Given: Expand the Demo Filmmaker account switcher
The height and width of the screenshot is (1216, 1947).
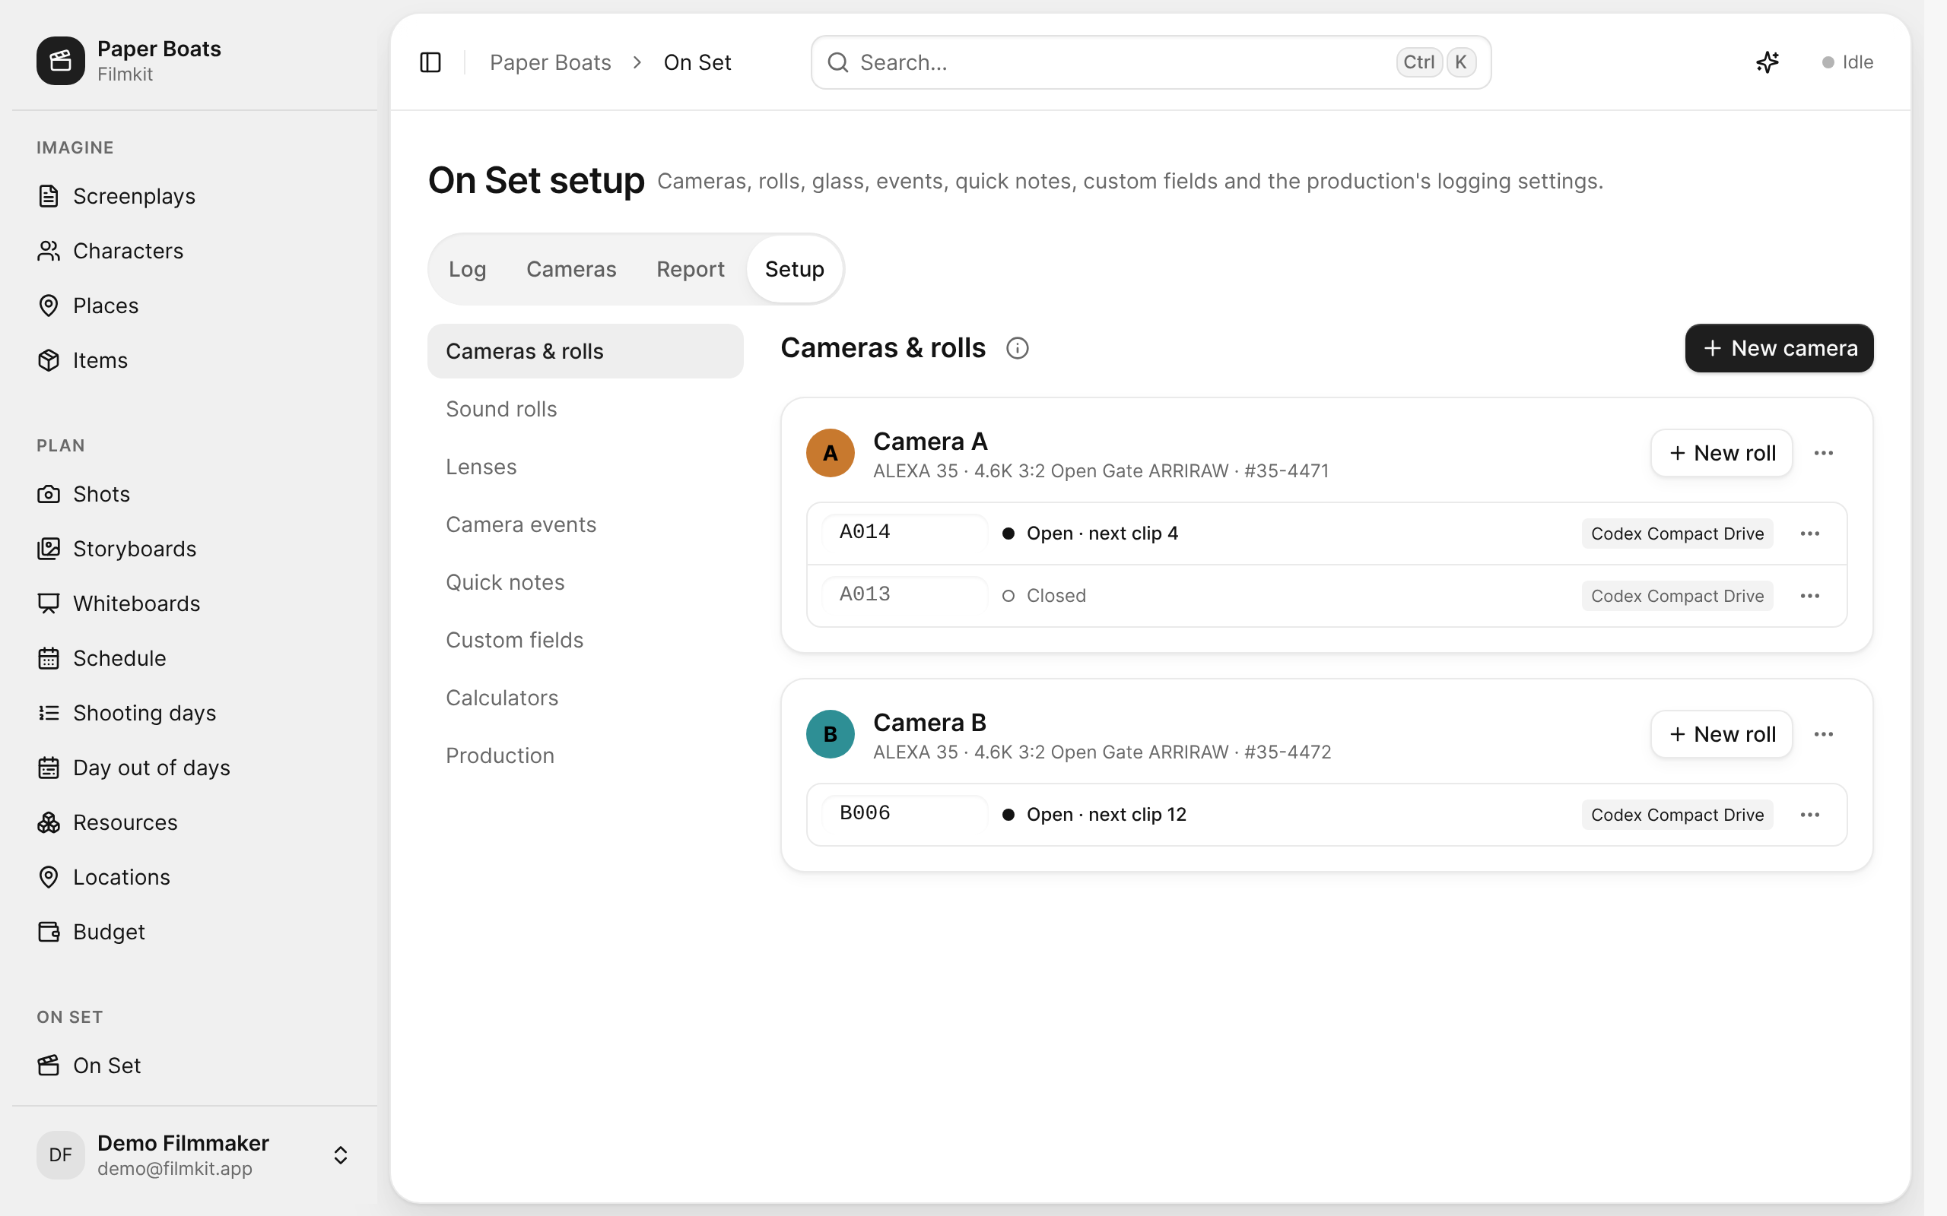Looking at the screenshot, I should 195,1155.
